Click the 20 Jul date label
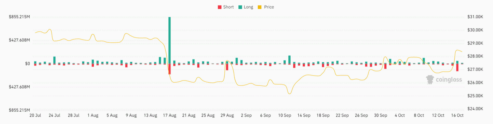 pyautogui.click(x=35, y=115)
